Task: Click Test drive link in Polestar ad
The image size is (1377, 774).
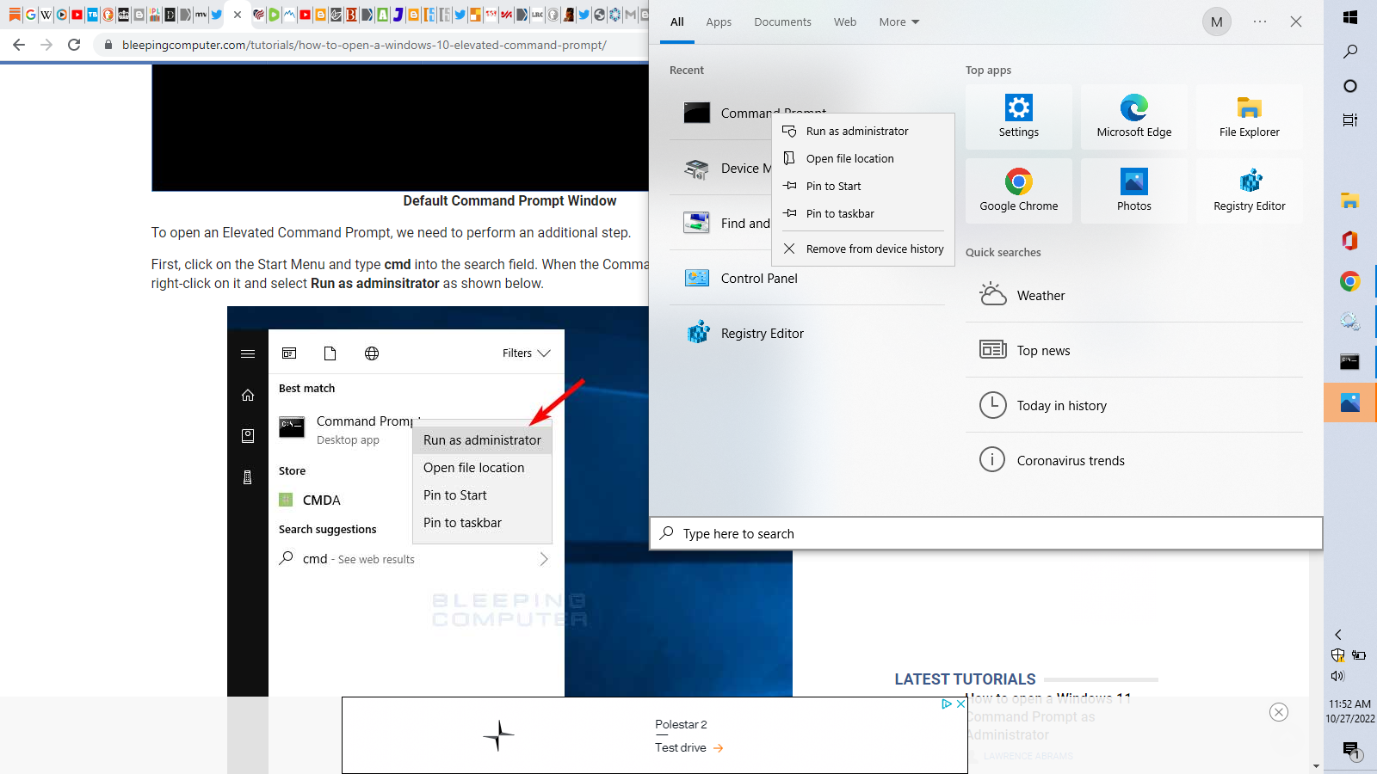Action: click(x=689, y=748)
